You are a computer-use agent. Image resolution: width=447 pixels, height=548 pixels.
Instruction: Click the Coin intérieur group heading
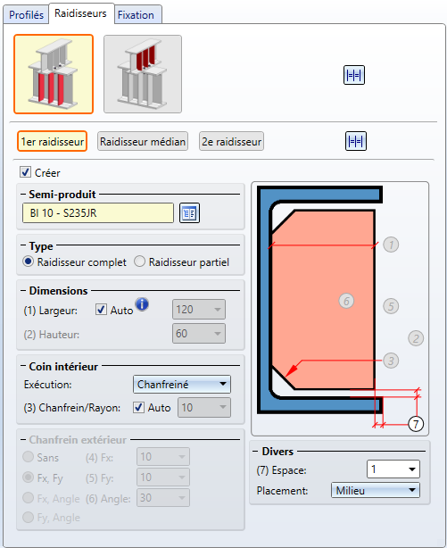click(63, 366)
